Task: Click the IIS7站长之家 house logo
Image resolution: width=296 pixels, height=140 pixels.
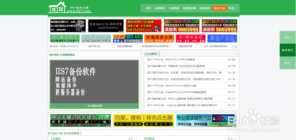Action: (x=70, y=7)
